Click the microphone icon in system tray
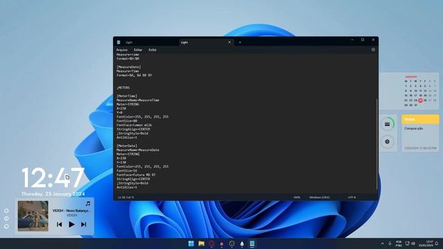 (390, 243)
